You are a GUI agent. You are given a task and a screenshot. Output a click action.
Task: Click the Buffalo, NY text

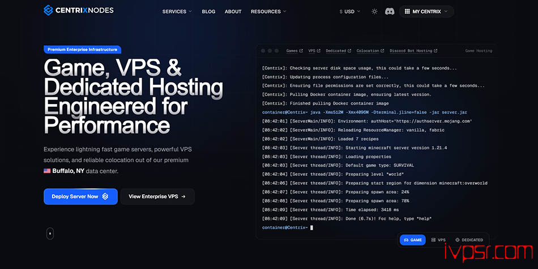coord(69,171)
